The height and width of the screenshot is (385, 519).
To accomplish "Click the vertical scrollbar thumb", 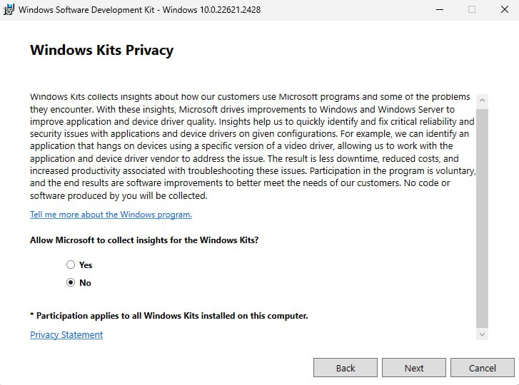I will pyautogui.click(x=483, y=214).
